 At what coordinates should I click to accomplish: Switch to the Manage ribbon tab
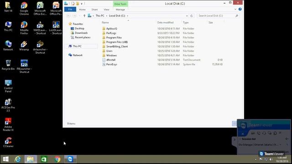click(x=120, y=10)
